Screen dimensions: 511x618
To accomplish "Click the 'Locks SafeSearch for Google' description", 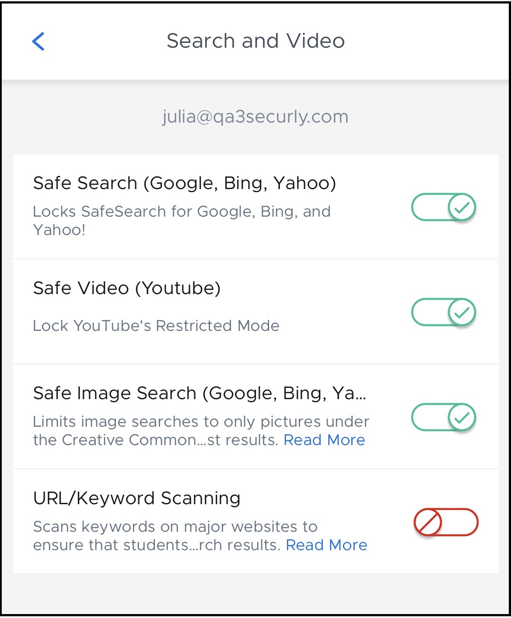I will 182,212.
